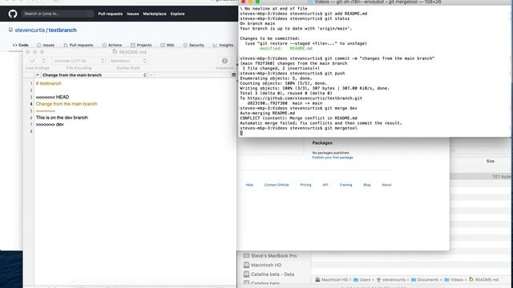
Task: Open the Markdown syntax style dropdown
Action: click(x=128, y=61)
